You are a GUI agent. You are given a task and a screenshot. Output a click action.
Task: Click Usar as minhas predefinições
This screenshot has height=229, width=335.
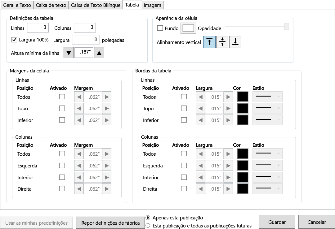(36, 223)
